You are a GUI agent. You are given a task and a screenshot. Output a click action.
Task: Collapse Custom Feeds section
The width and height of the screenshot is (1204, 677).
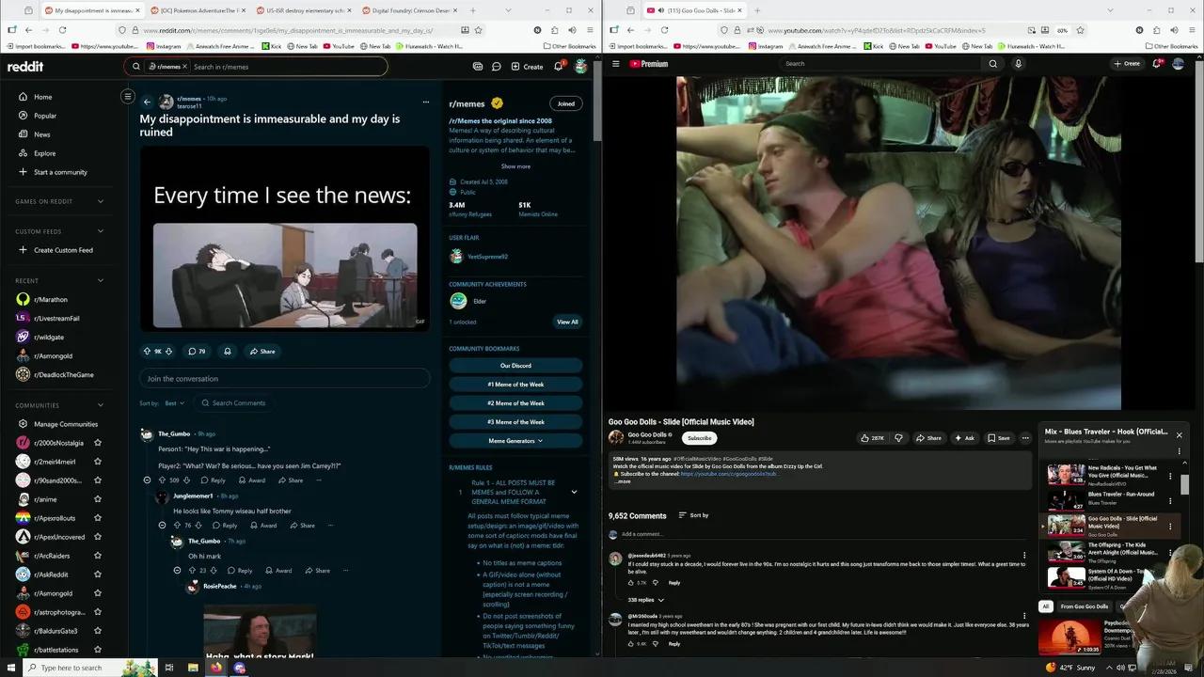click(101, 231)
